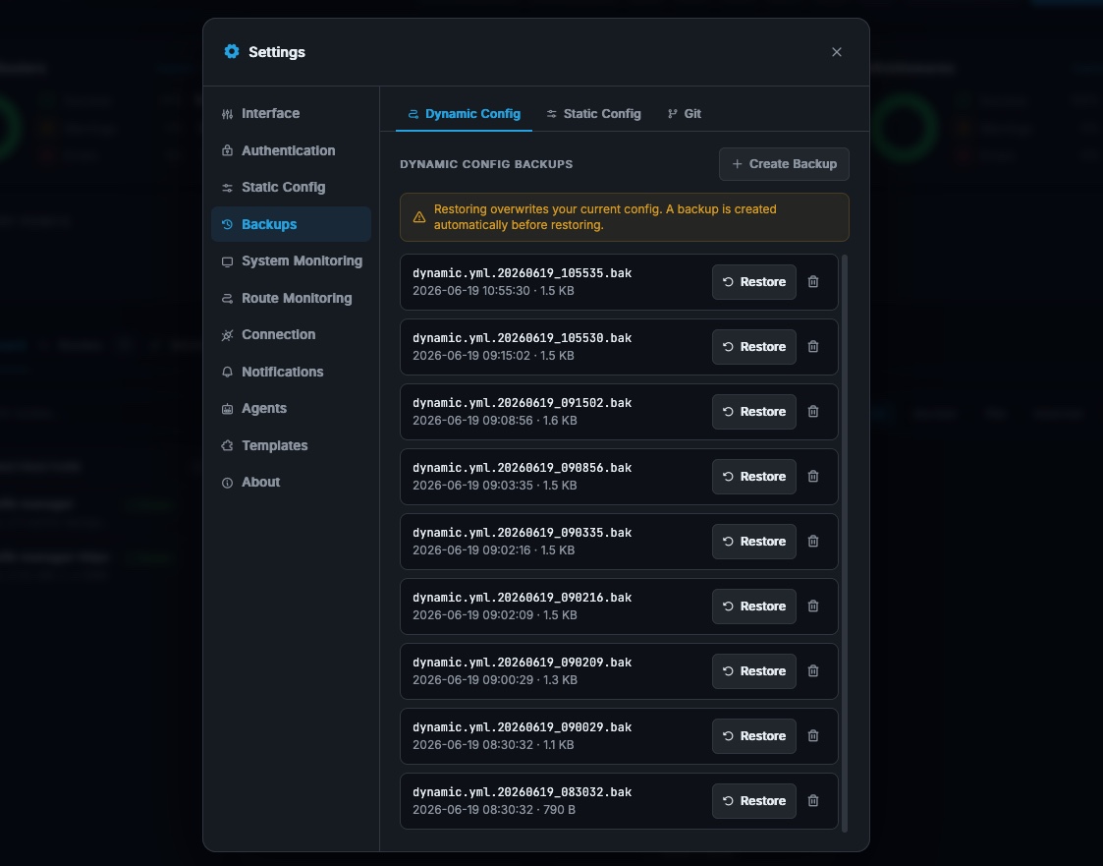Delete backup dynamic.yml.20260619_105530.bak via trash icon
The image size is (1103, 866).
pyautogui.click(x=812, y=346)
